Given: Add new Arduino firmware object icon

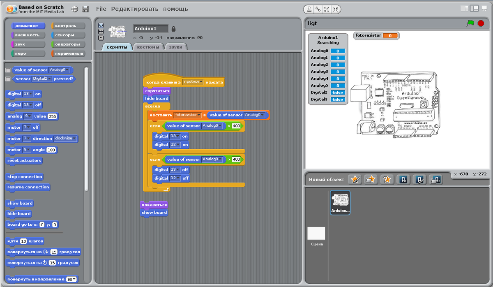Looking at the screenshot, I should 419,179.
